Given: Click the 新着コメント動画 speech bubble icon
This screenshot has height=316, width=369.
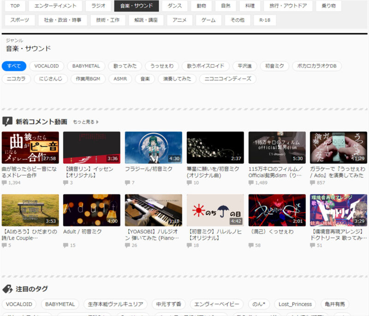Looking at the screenshot, I should point(7,122).
